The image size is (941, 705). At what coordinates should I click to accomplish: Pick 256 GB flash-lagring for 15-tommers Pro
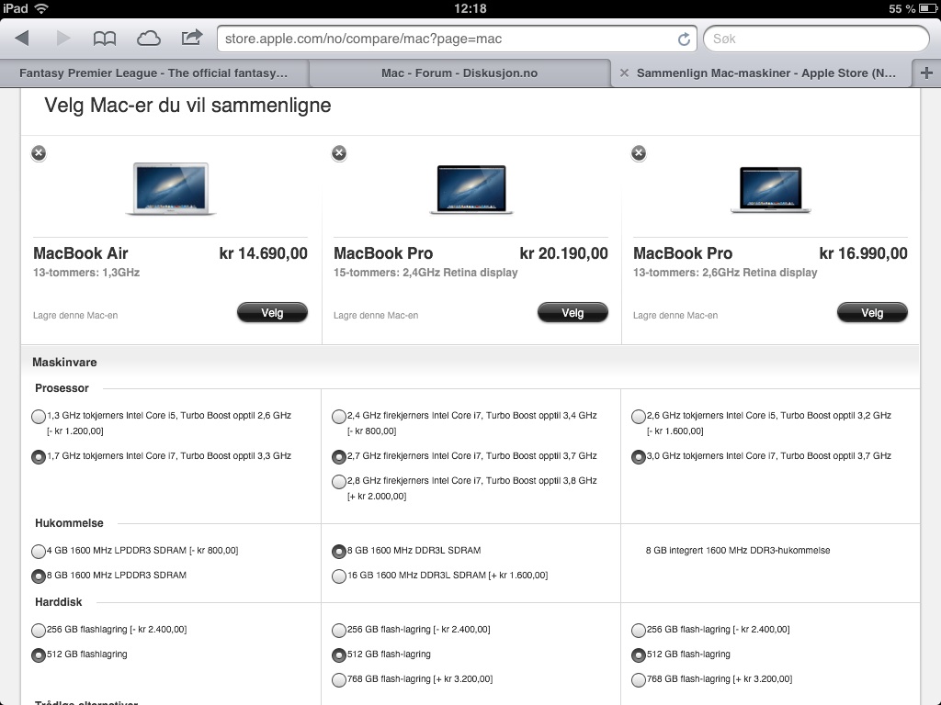[339, 630]
